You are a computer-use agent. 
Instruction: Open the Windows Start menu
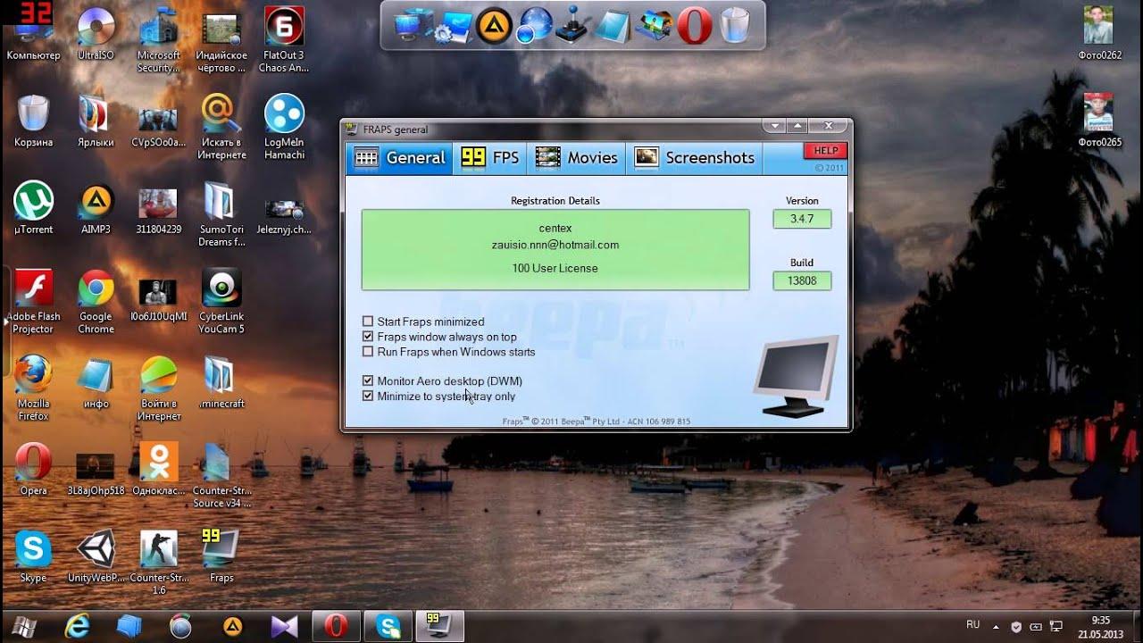[x=24, y=625]
